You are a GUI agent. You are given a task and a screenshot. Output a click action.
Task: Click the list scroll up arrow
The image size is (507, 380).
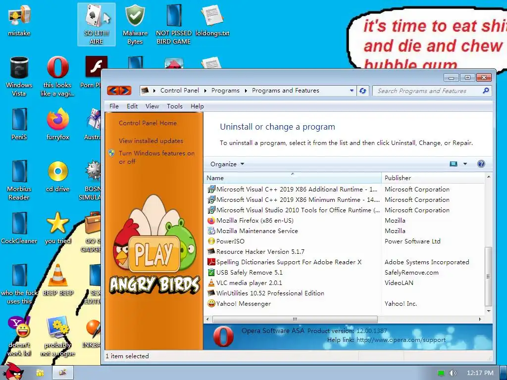pyautogui.click(x=489, y=177)
